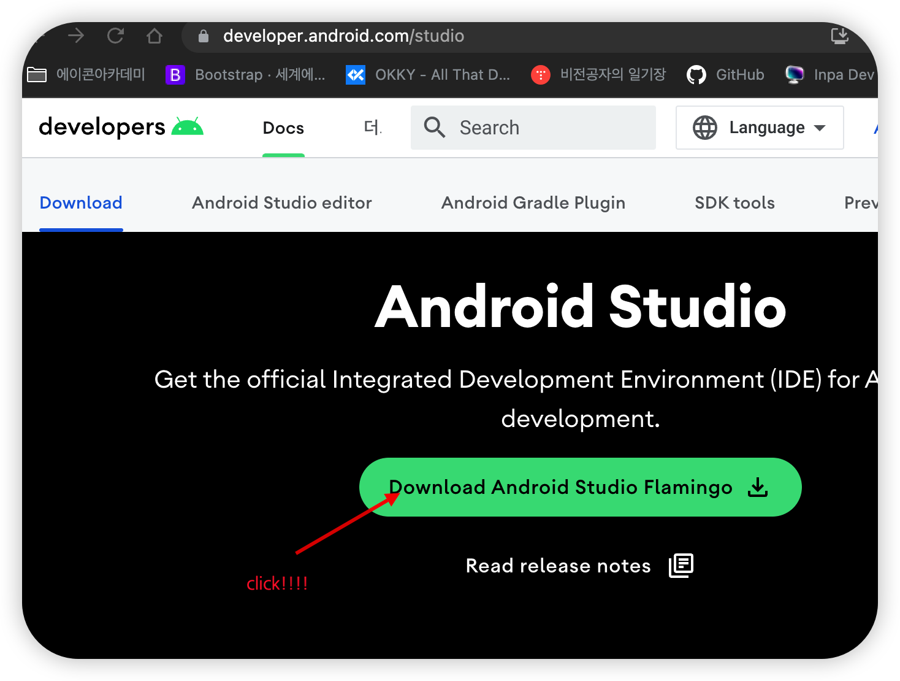
Task: Click the download arrow icon on green button
Action: pos(758,487)
